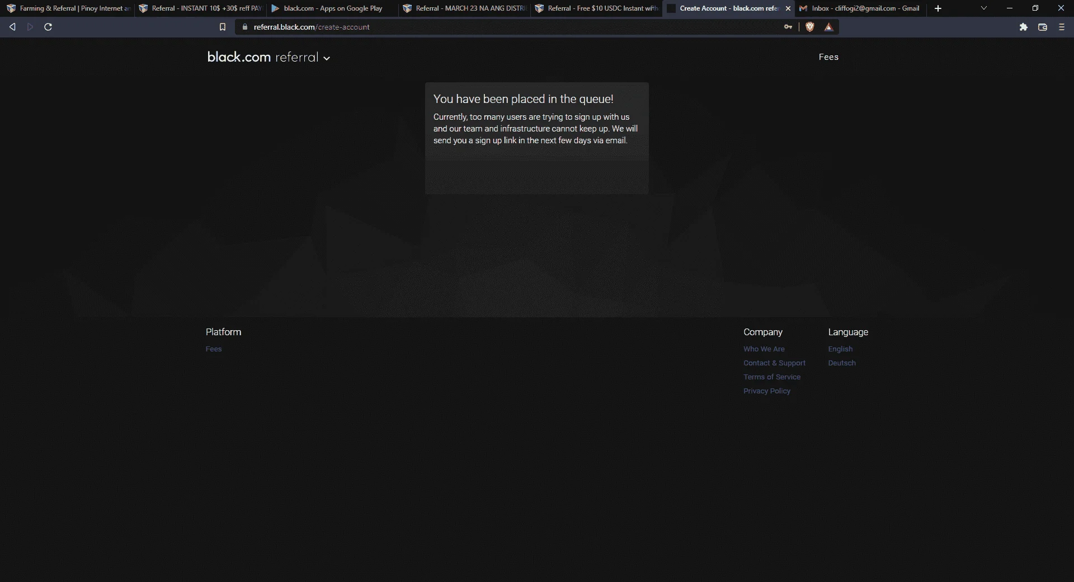Click the Fees link in the top navigation
Image resolution: width=1074 pixels, height=582 pixels.
[x=828, y=57]
